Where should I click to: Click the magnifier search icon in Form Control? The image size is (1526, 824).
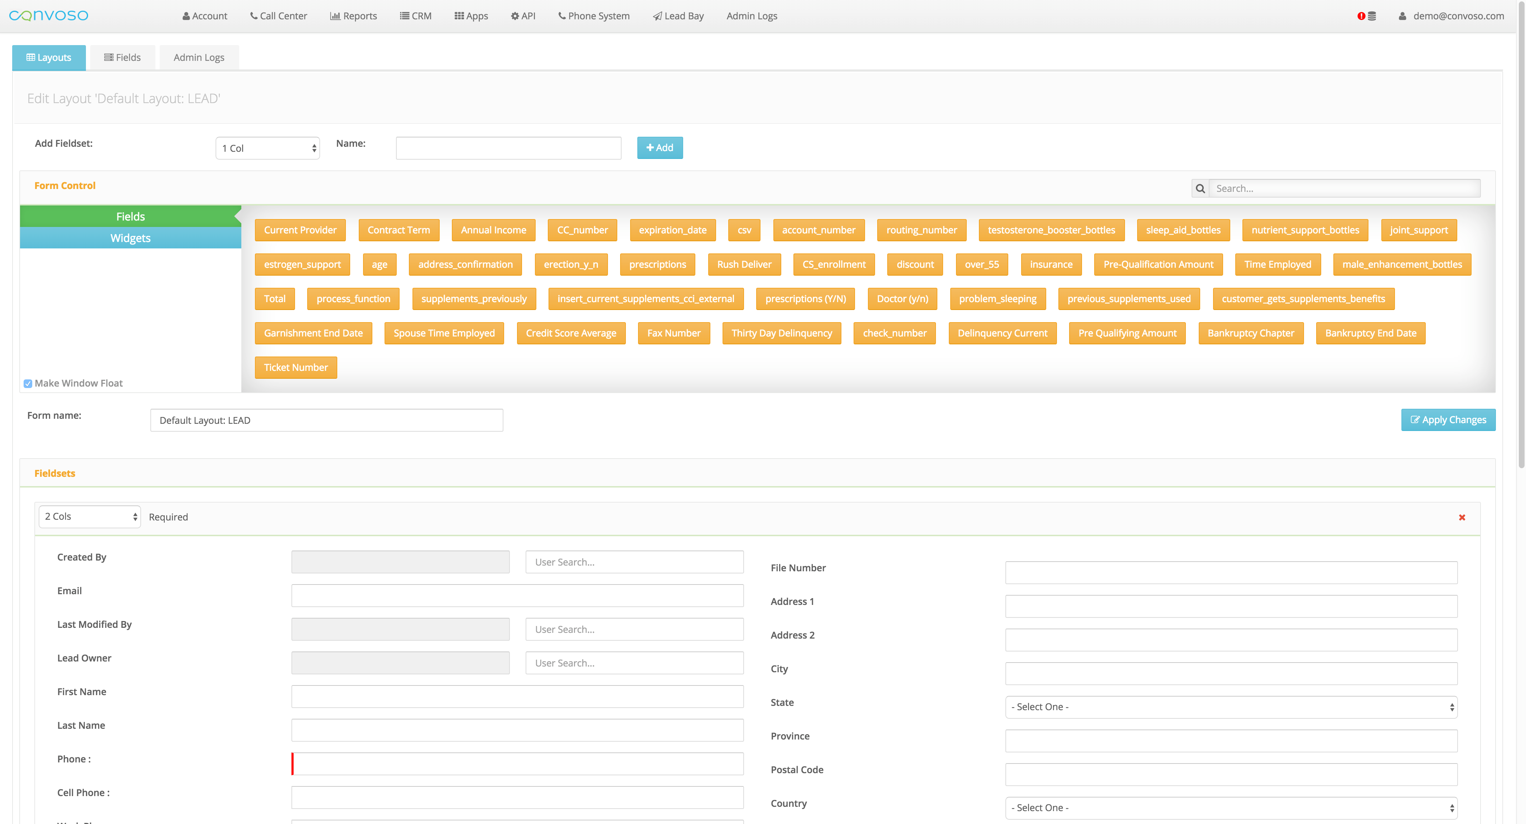(x=1200, y=188)
